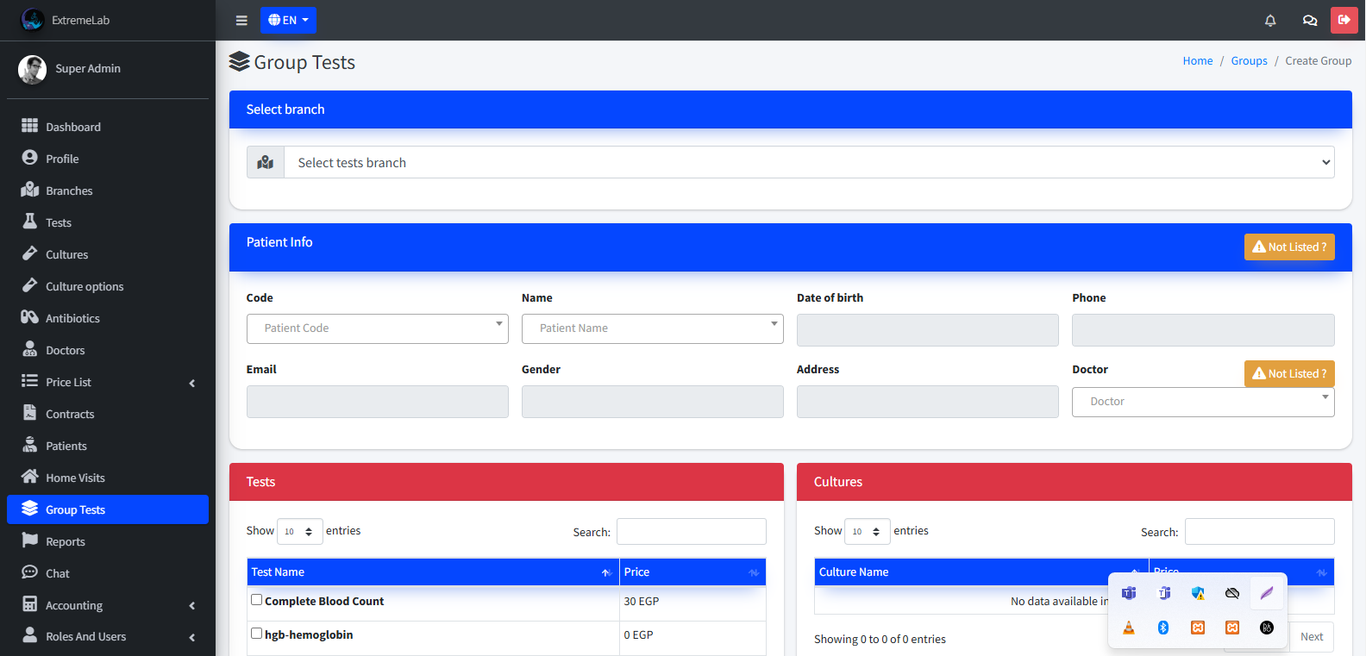Click the Bluetooth icon in system tray
The height and width of the screenshot is (656, 1366).
click(1162, 628)
